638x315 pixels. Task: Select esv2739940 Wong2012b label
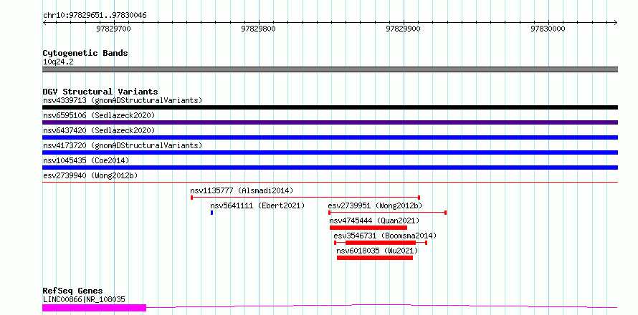pos(90,175)
